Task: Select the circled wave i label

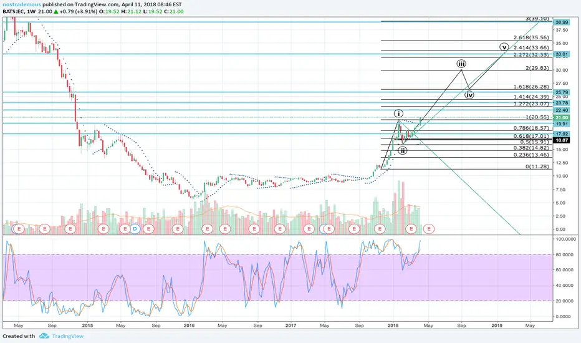Action: [398, 114]
